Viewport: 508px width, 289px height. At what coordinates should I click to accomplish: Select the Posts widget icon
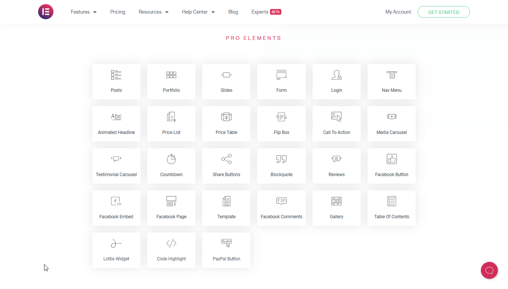[x=116, y=75]
